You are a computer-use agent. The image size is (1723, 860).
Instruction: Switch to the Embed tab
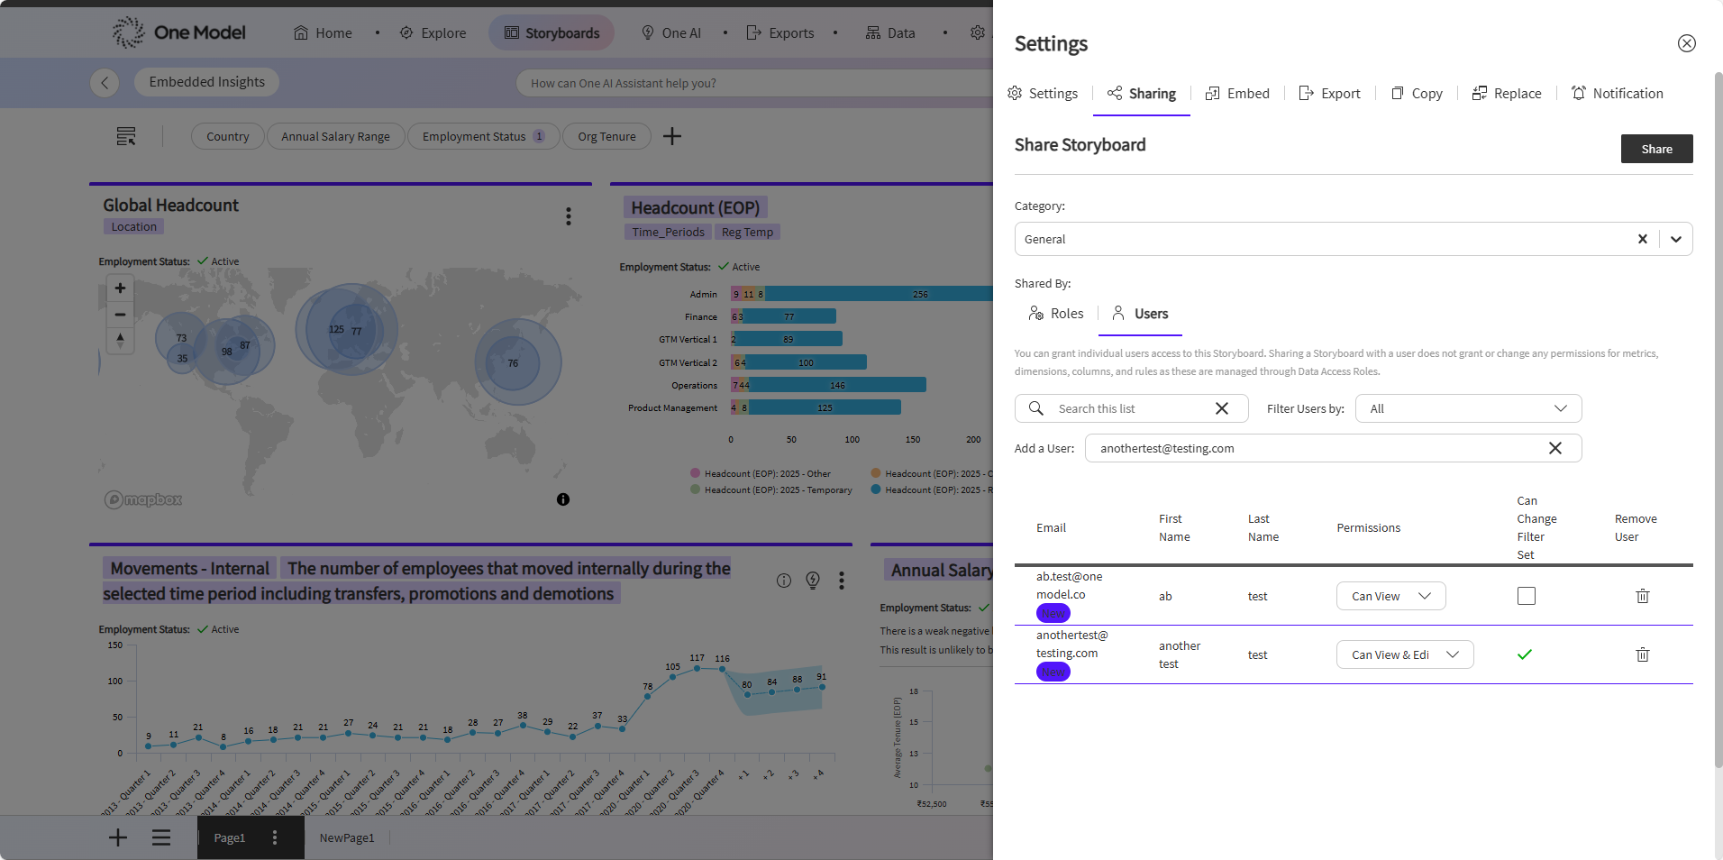click(1237, 94)
